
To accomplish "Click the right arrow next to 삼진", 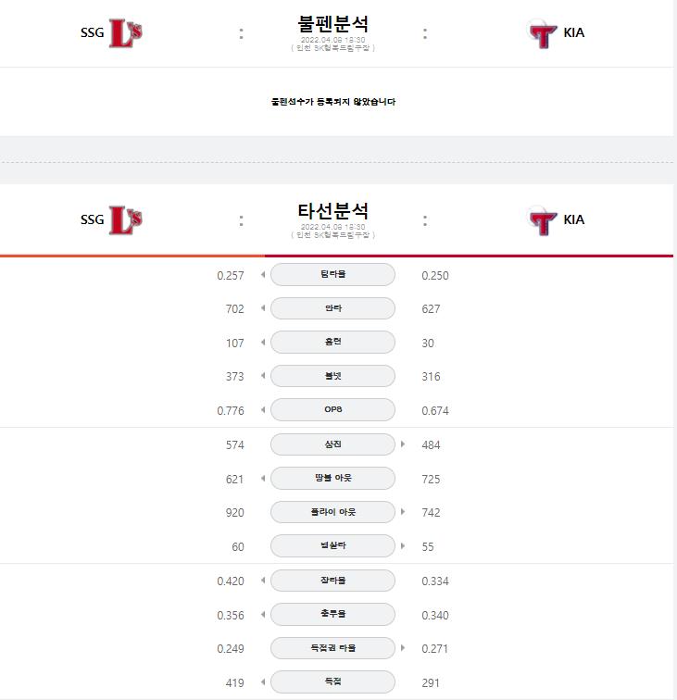I will coord(403,444).
